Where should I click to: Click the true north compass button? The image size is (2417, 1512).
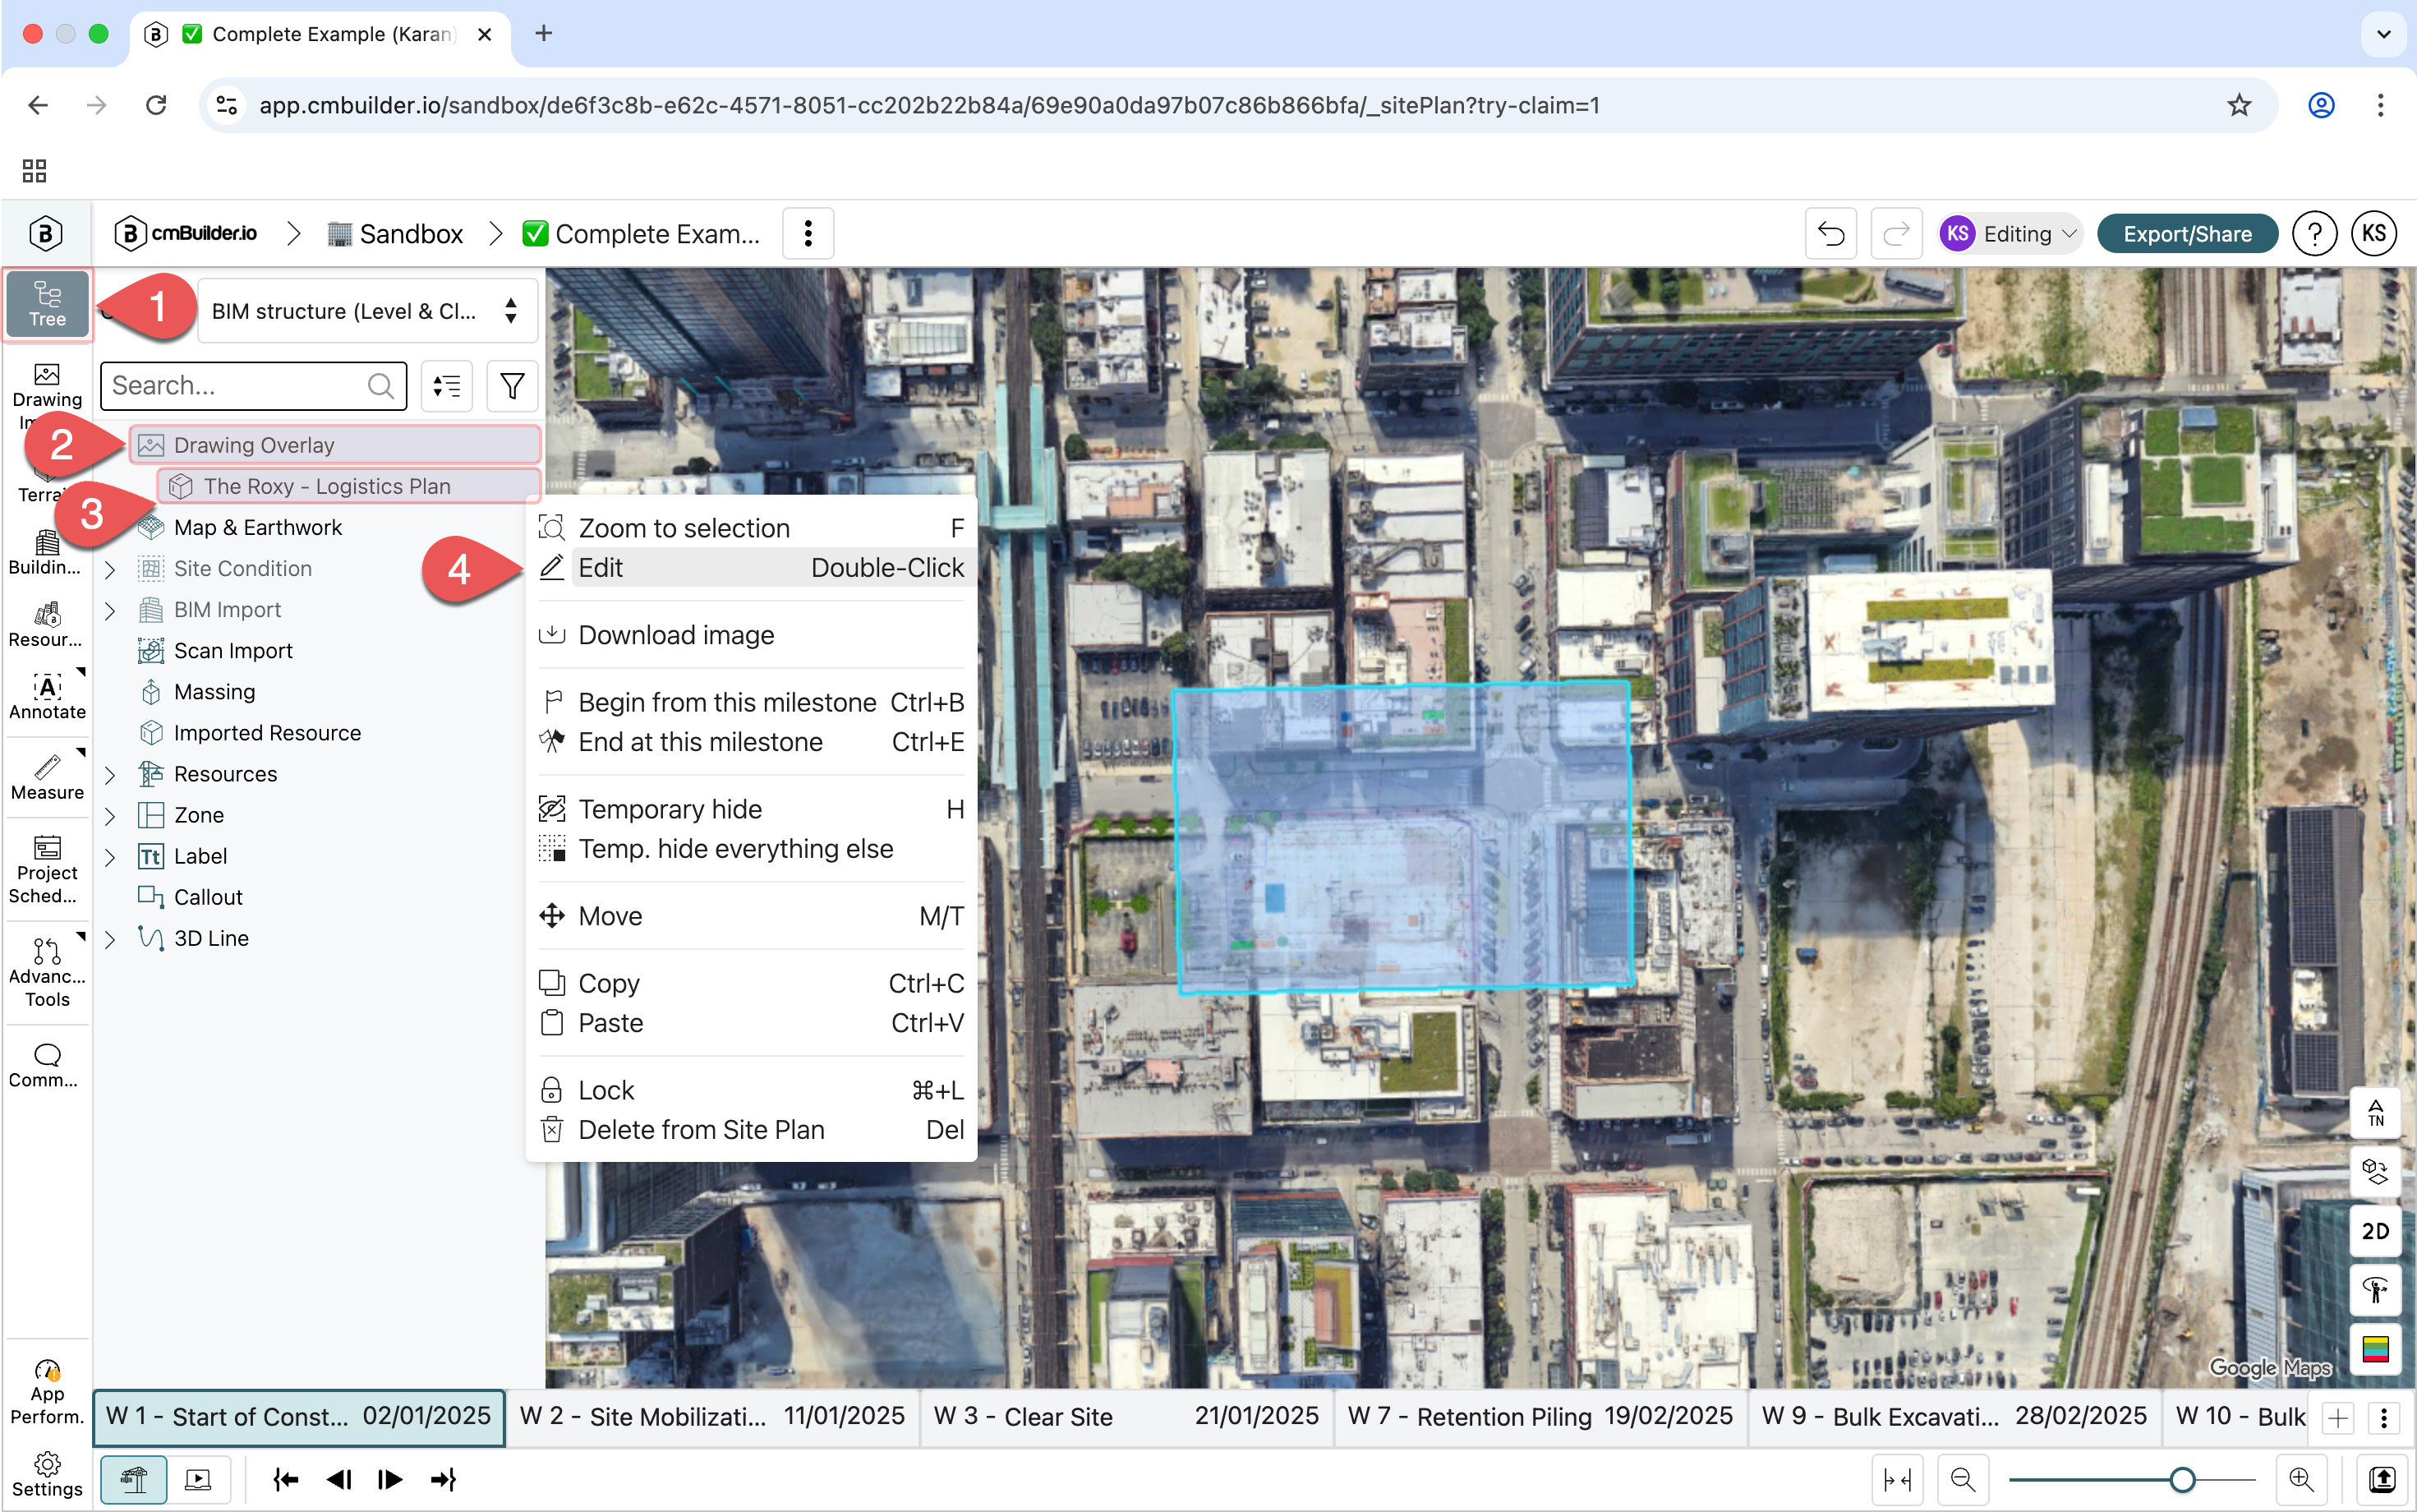click(2375, 1113)
